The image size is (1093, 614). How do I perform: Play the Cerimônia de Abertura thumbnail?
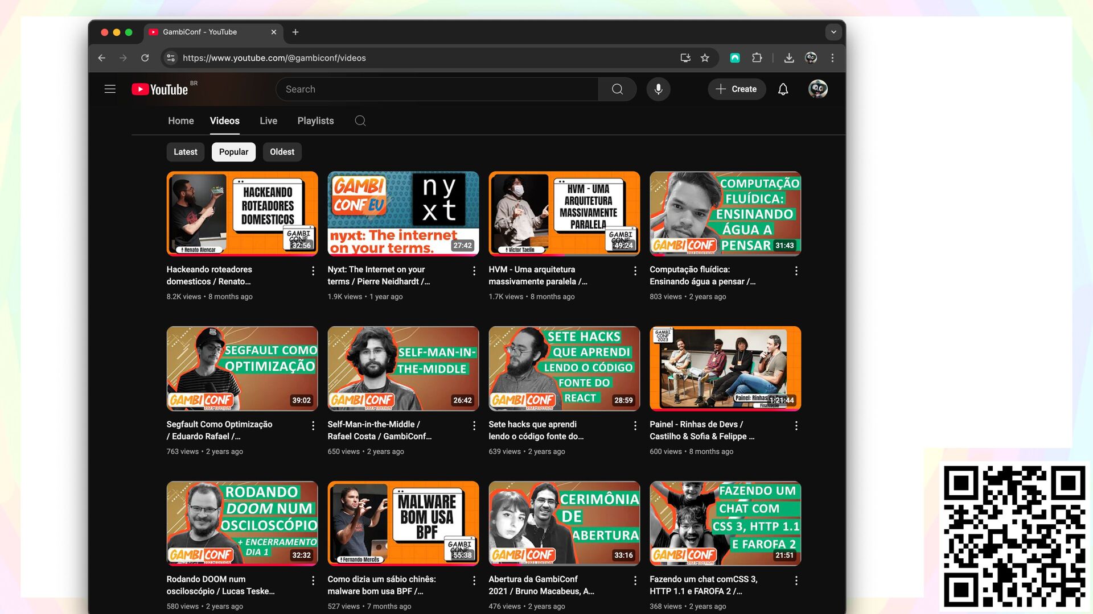(564, 524)
